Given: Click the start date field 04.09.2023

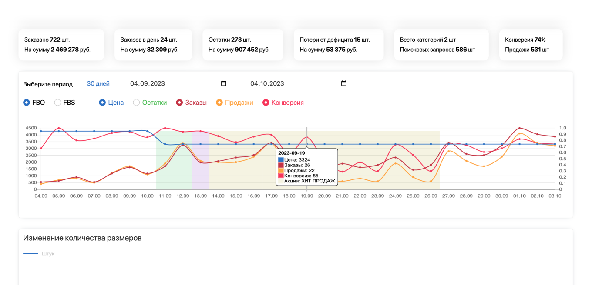Looking at the screenshot, I should coord(174,83).
